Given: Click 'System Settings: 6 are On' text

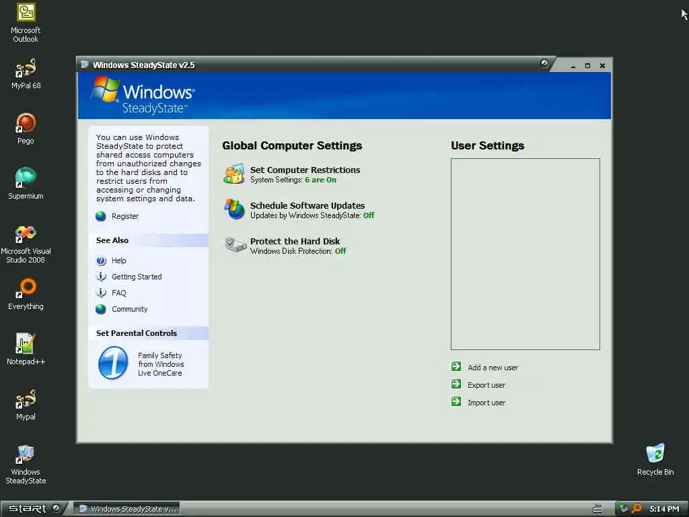Looking at the screenshot, I should click(x=293, y=180).
